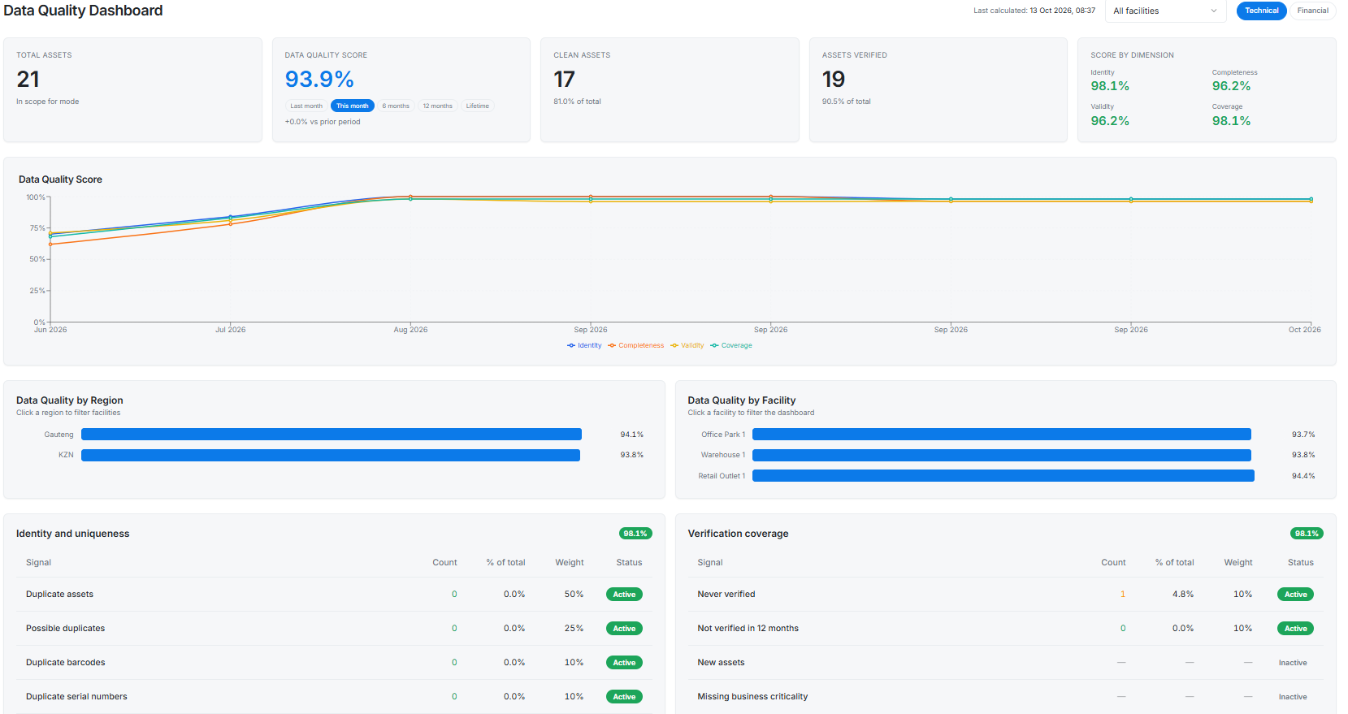Select the Lifetime period pill

pos(478,106)
